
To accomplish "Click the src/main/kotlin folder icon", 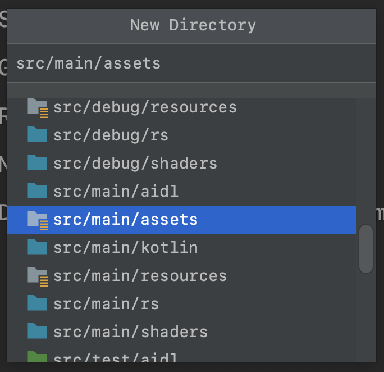I will coord(37,247).
